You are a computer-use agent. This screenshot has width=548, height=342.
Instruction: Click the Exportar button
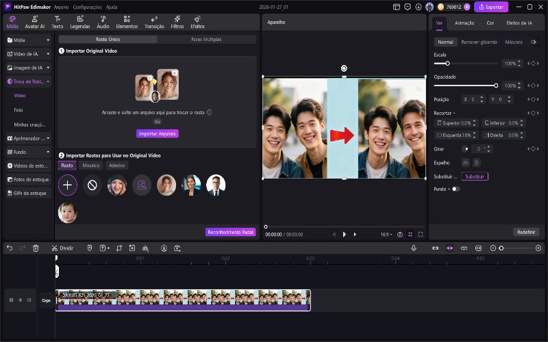(491, 7)
